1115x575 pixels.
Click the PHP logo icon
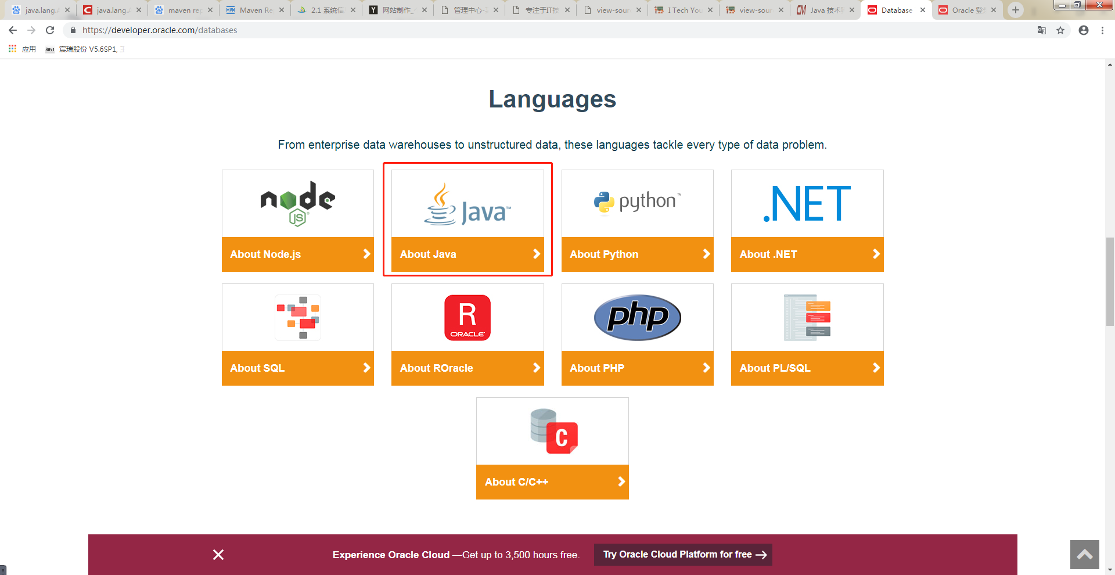click(x=638, y=317)
